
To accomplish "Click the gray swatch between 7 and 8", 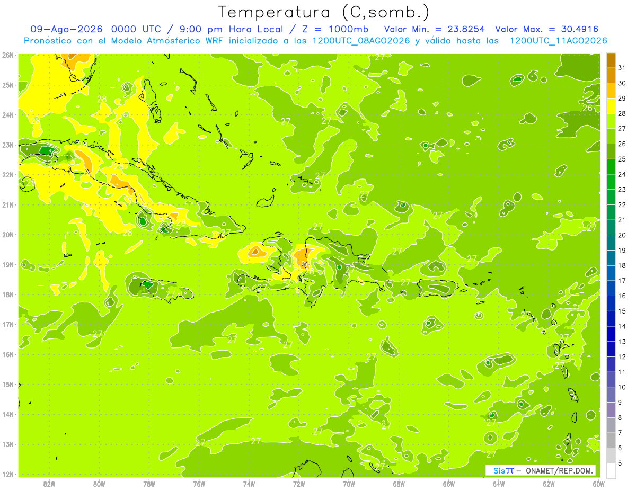I will (x=612, y=425).
